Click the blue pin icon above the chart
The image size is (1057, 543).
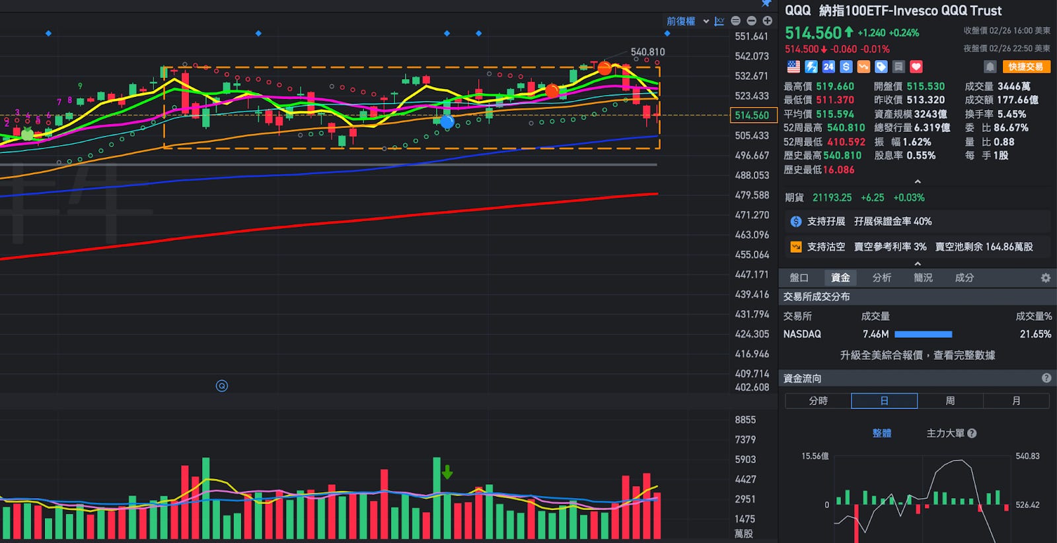point(766,3)
